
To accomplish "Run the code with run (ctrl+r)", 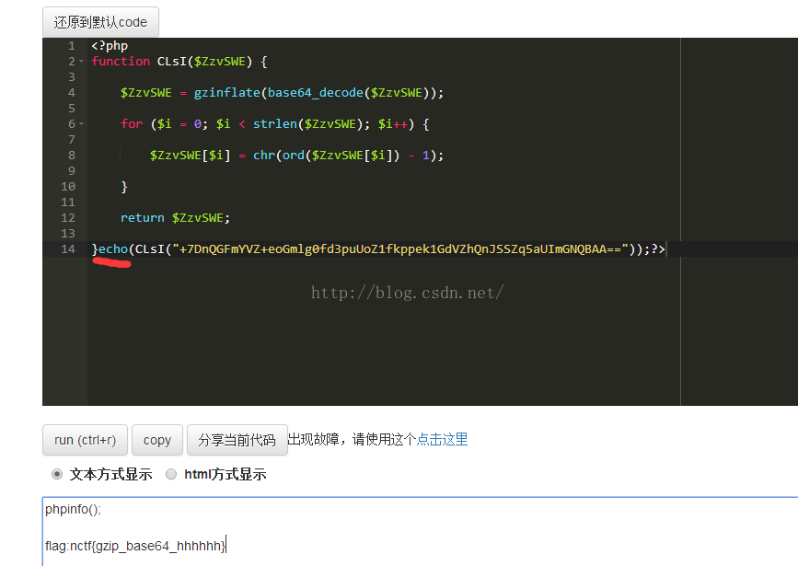I will [x=85, y=440].
